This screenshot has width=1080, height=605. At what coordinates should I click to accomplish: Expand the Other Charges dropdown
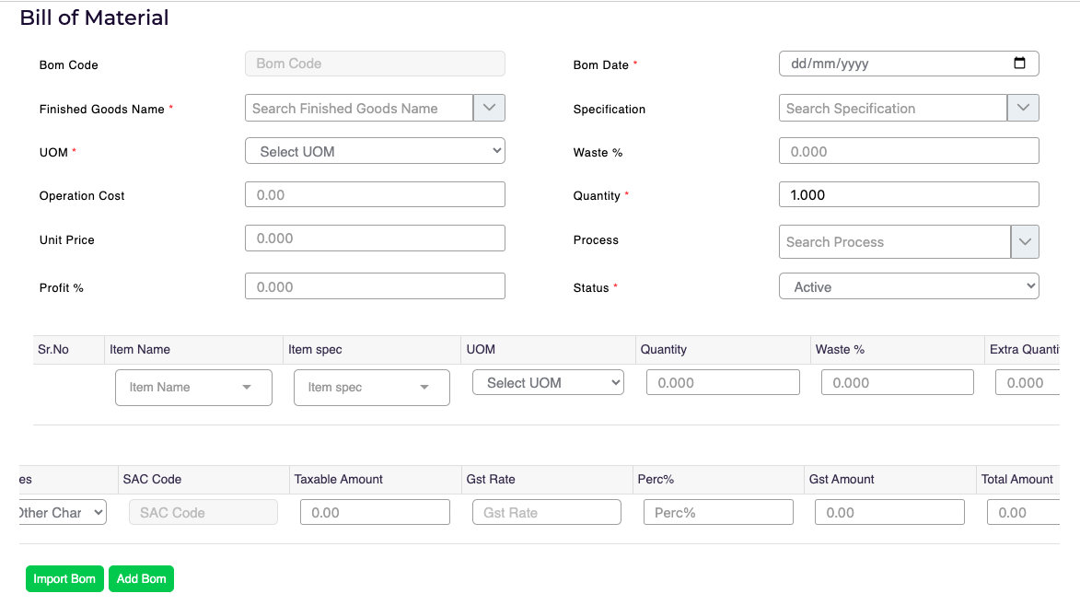[62, 512]
